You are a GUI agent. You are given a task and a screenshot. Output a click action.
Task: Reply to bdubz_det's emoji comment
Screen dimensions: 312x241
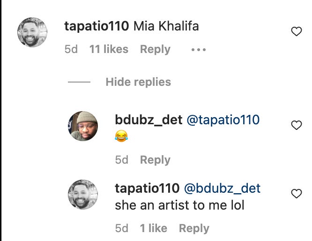coord(155,160)
